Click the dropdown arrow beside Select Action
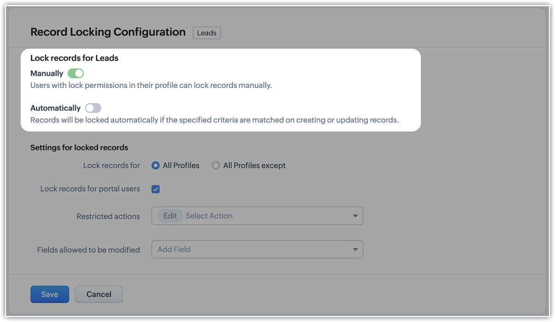 [355, 215]
